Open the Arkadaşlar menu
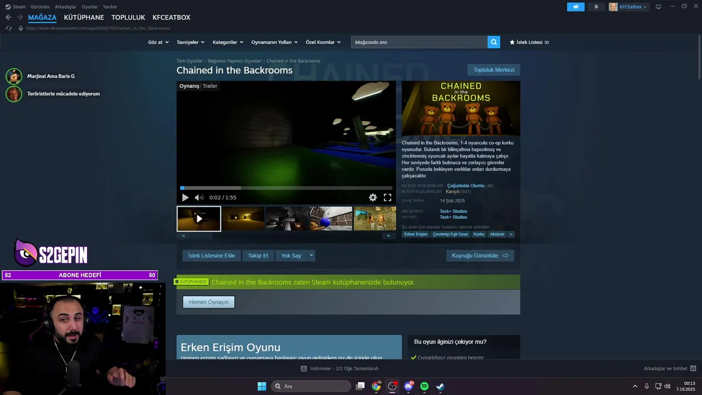 pyautogui.click(x=66, y=7)
